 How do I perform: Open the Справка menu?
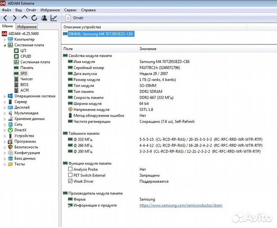tap(89, 10)
